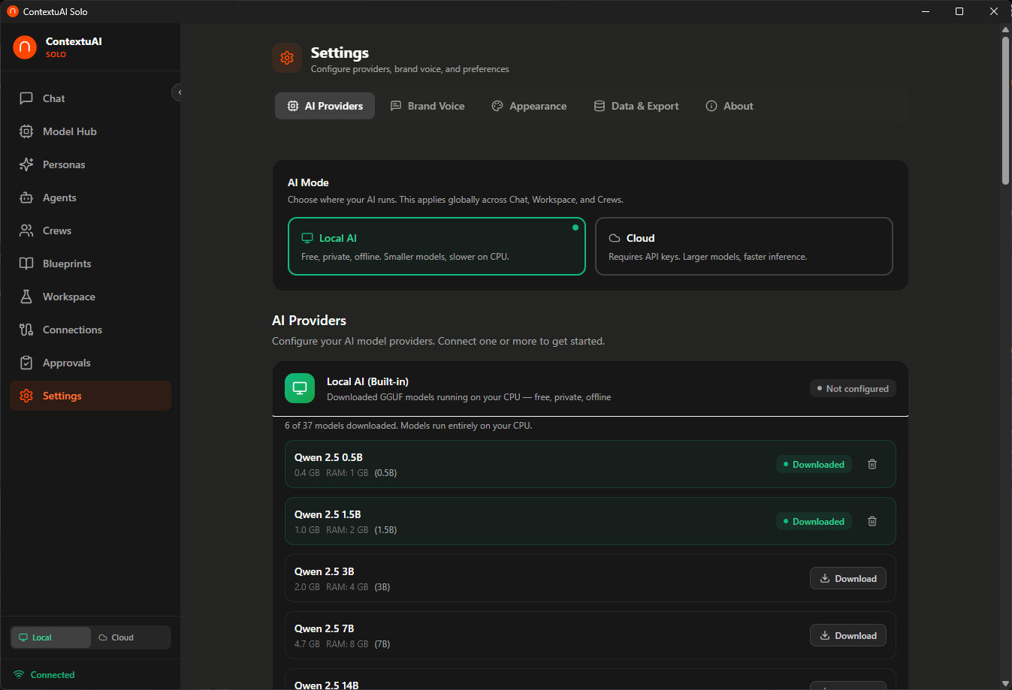1012x690 pixels.
Task: Open the Connections page
Action: coord(72,330)
